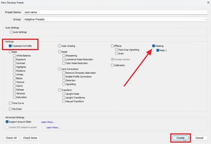Enable Upright Transforms checkbox
211x144 pixels.
pos(64,97)
